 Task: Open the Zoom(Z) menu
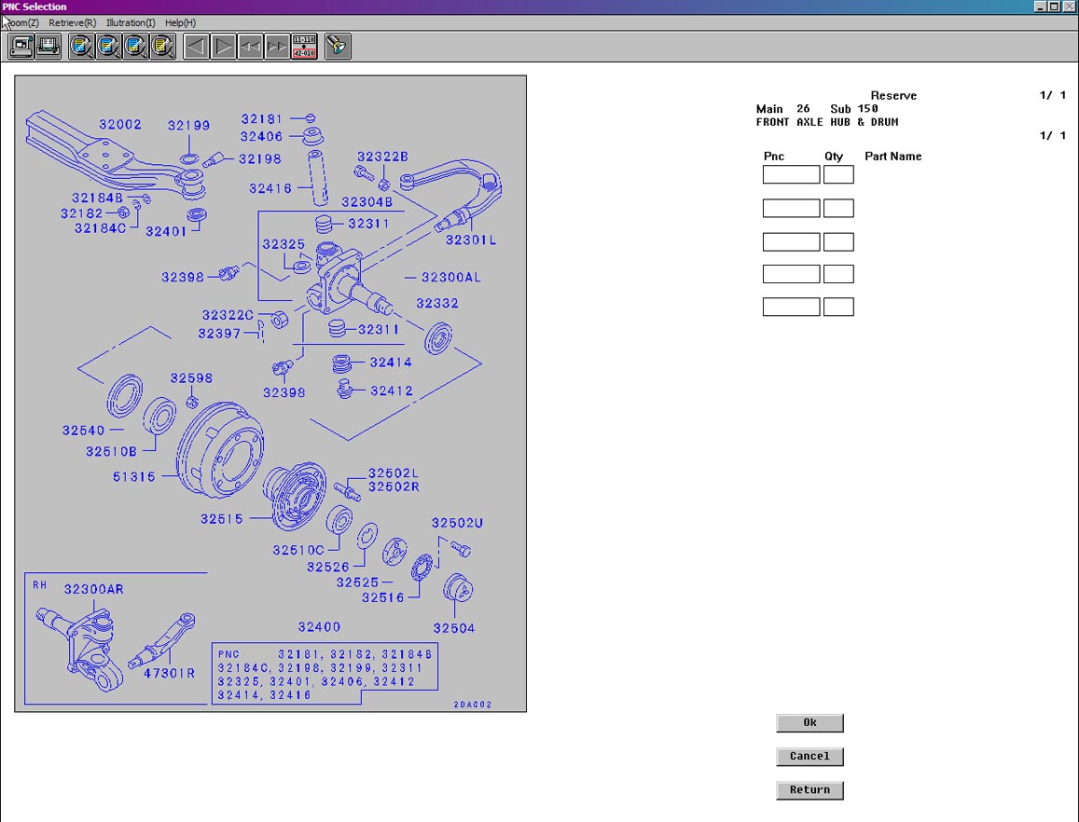(x=22, y=22)
